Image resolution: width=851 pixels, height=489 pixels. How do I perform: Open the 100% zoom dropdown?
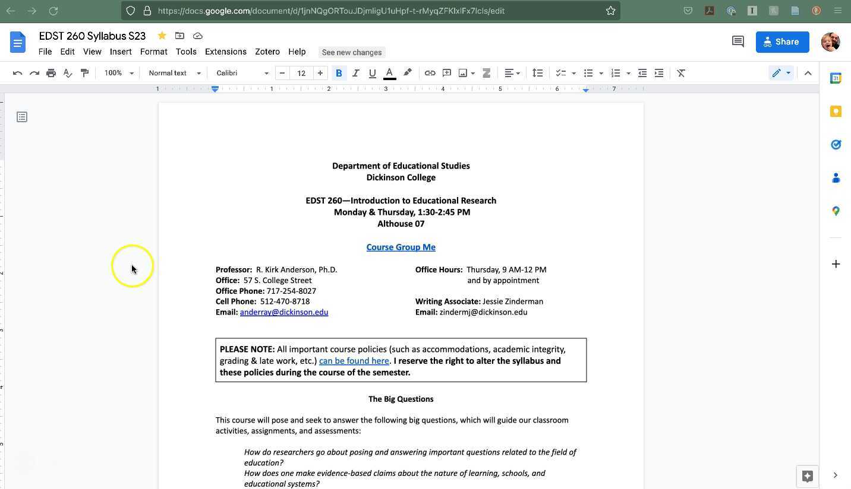pyautogui.click(x=117, y=72)
